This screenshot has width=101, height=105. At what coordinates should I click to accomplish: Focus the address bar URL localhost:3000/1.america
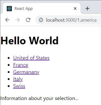click(x=71, y=20)
